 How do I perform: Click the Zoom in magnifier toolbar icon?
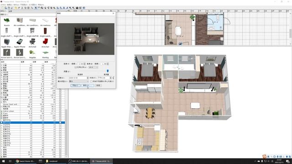[70, 8]
